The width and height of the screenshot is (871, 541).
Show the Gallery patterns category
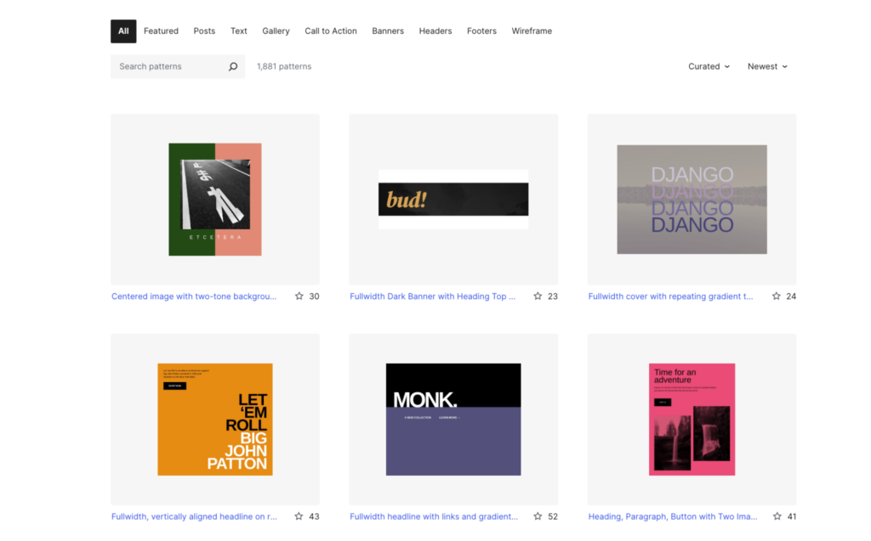click(x=276, y=31)
